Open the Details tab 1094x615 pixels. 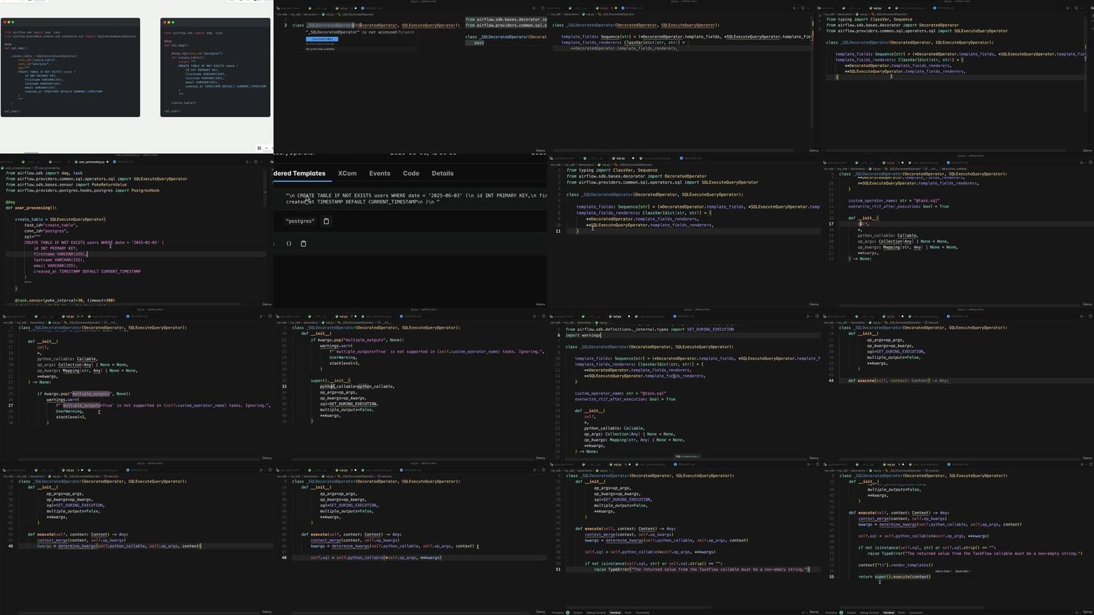click(442, 174)
